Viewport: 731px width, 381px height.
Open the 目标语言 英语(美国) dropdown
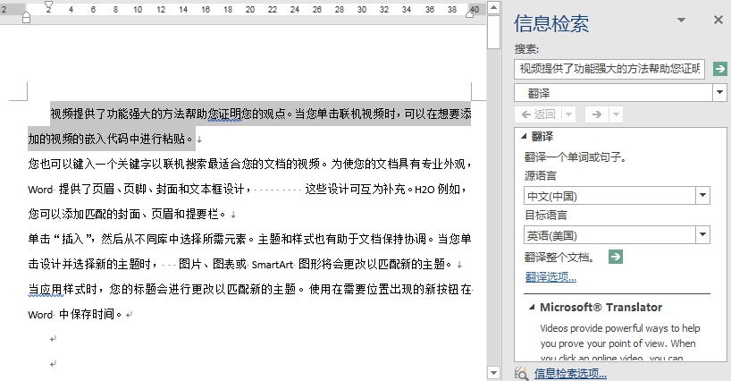click(702, 235)
